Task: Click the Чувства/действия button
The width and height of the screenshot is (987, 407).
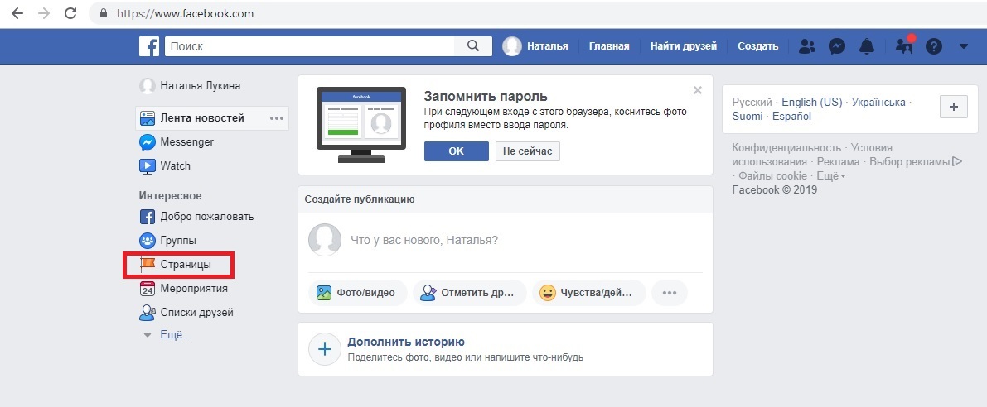Action: [588, 293]
